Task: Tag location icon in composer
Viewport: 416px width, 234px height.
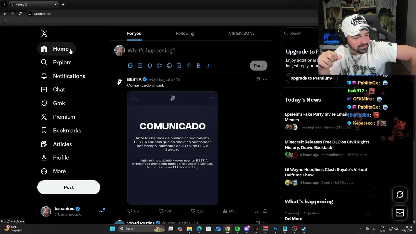Action: pyautogui.click(x=189, y=66)
